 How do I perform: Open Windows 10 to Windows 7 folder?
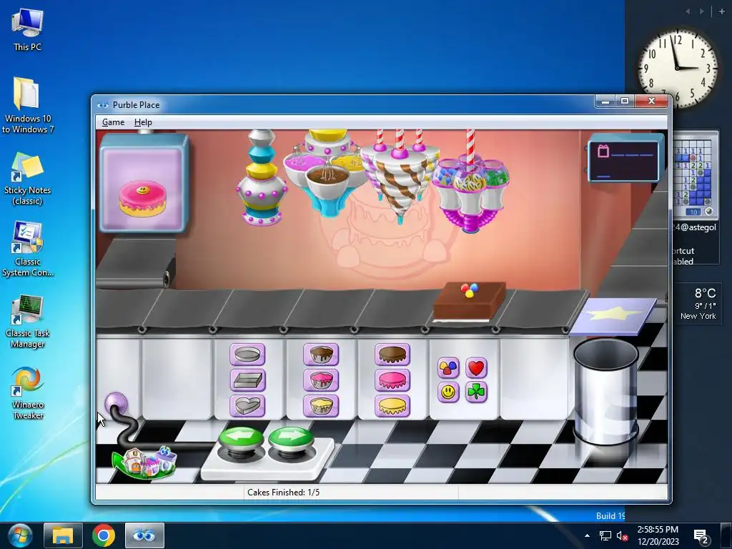(28, 105)
